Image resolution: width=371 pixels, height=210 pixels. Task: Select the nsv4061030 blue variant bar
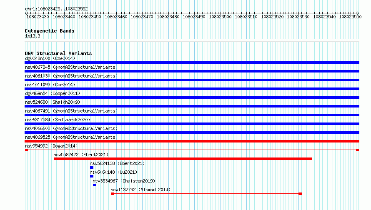[x=192, y=80]
